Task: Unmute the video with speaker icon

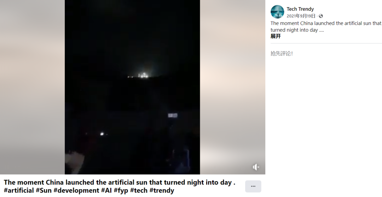Action: click(256, 167)
